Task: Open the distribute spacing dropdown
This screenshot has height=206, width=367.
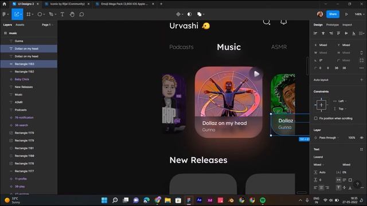Action: 362,33
